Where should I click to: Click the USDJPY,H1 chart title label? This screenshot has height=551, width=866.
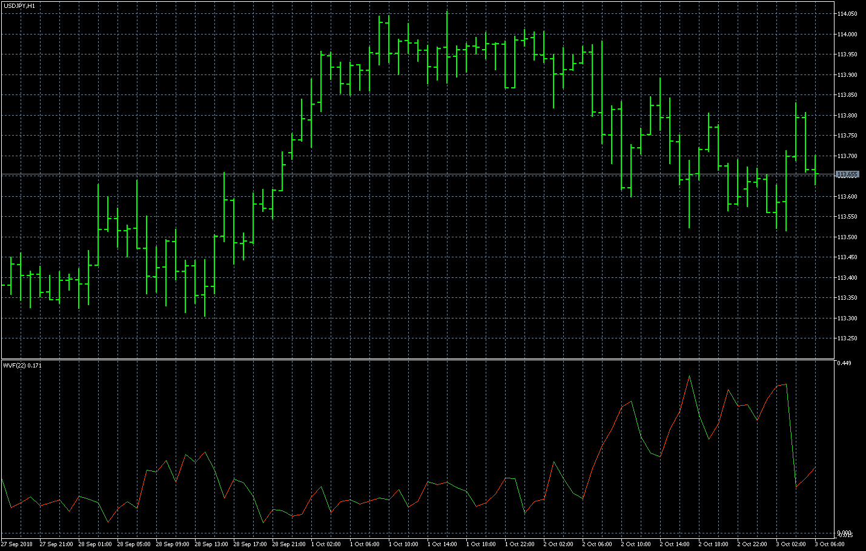click(x=19, y=5)
